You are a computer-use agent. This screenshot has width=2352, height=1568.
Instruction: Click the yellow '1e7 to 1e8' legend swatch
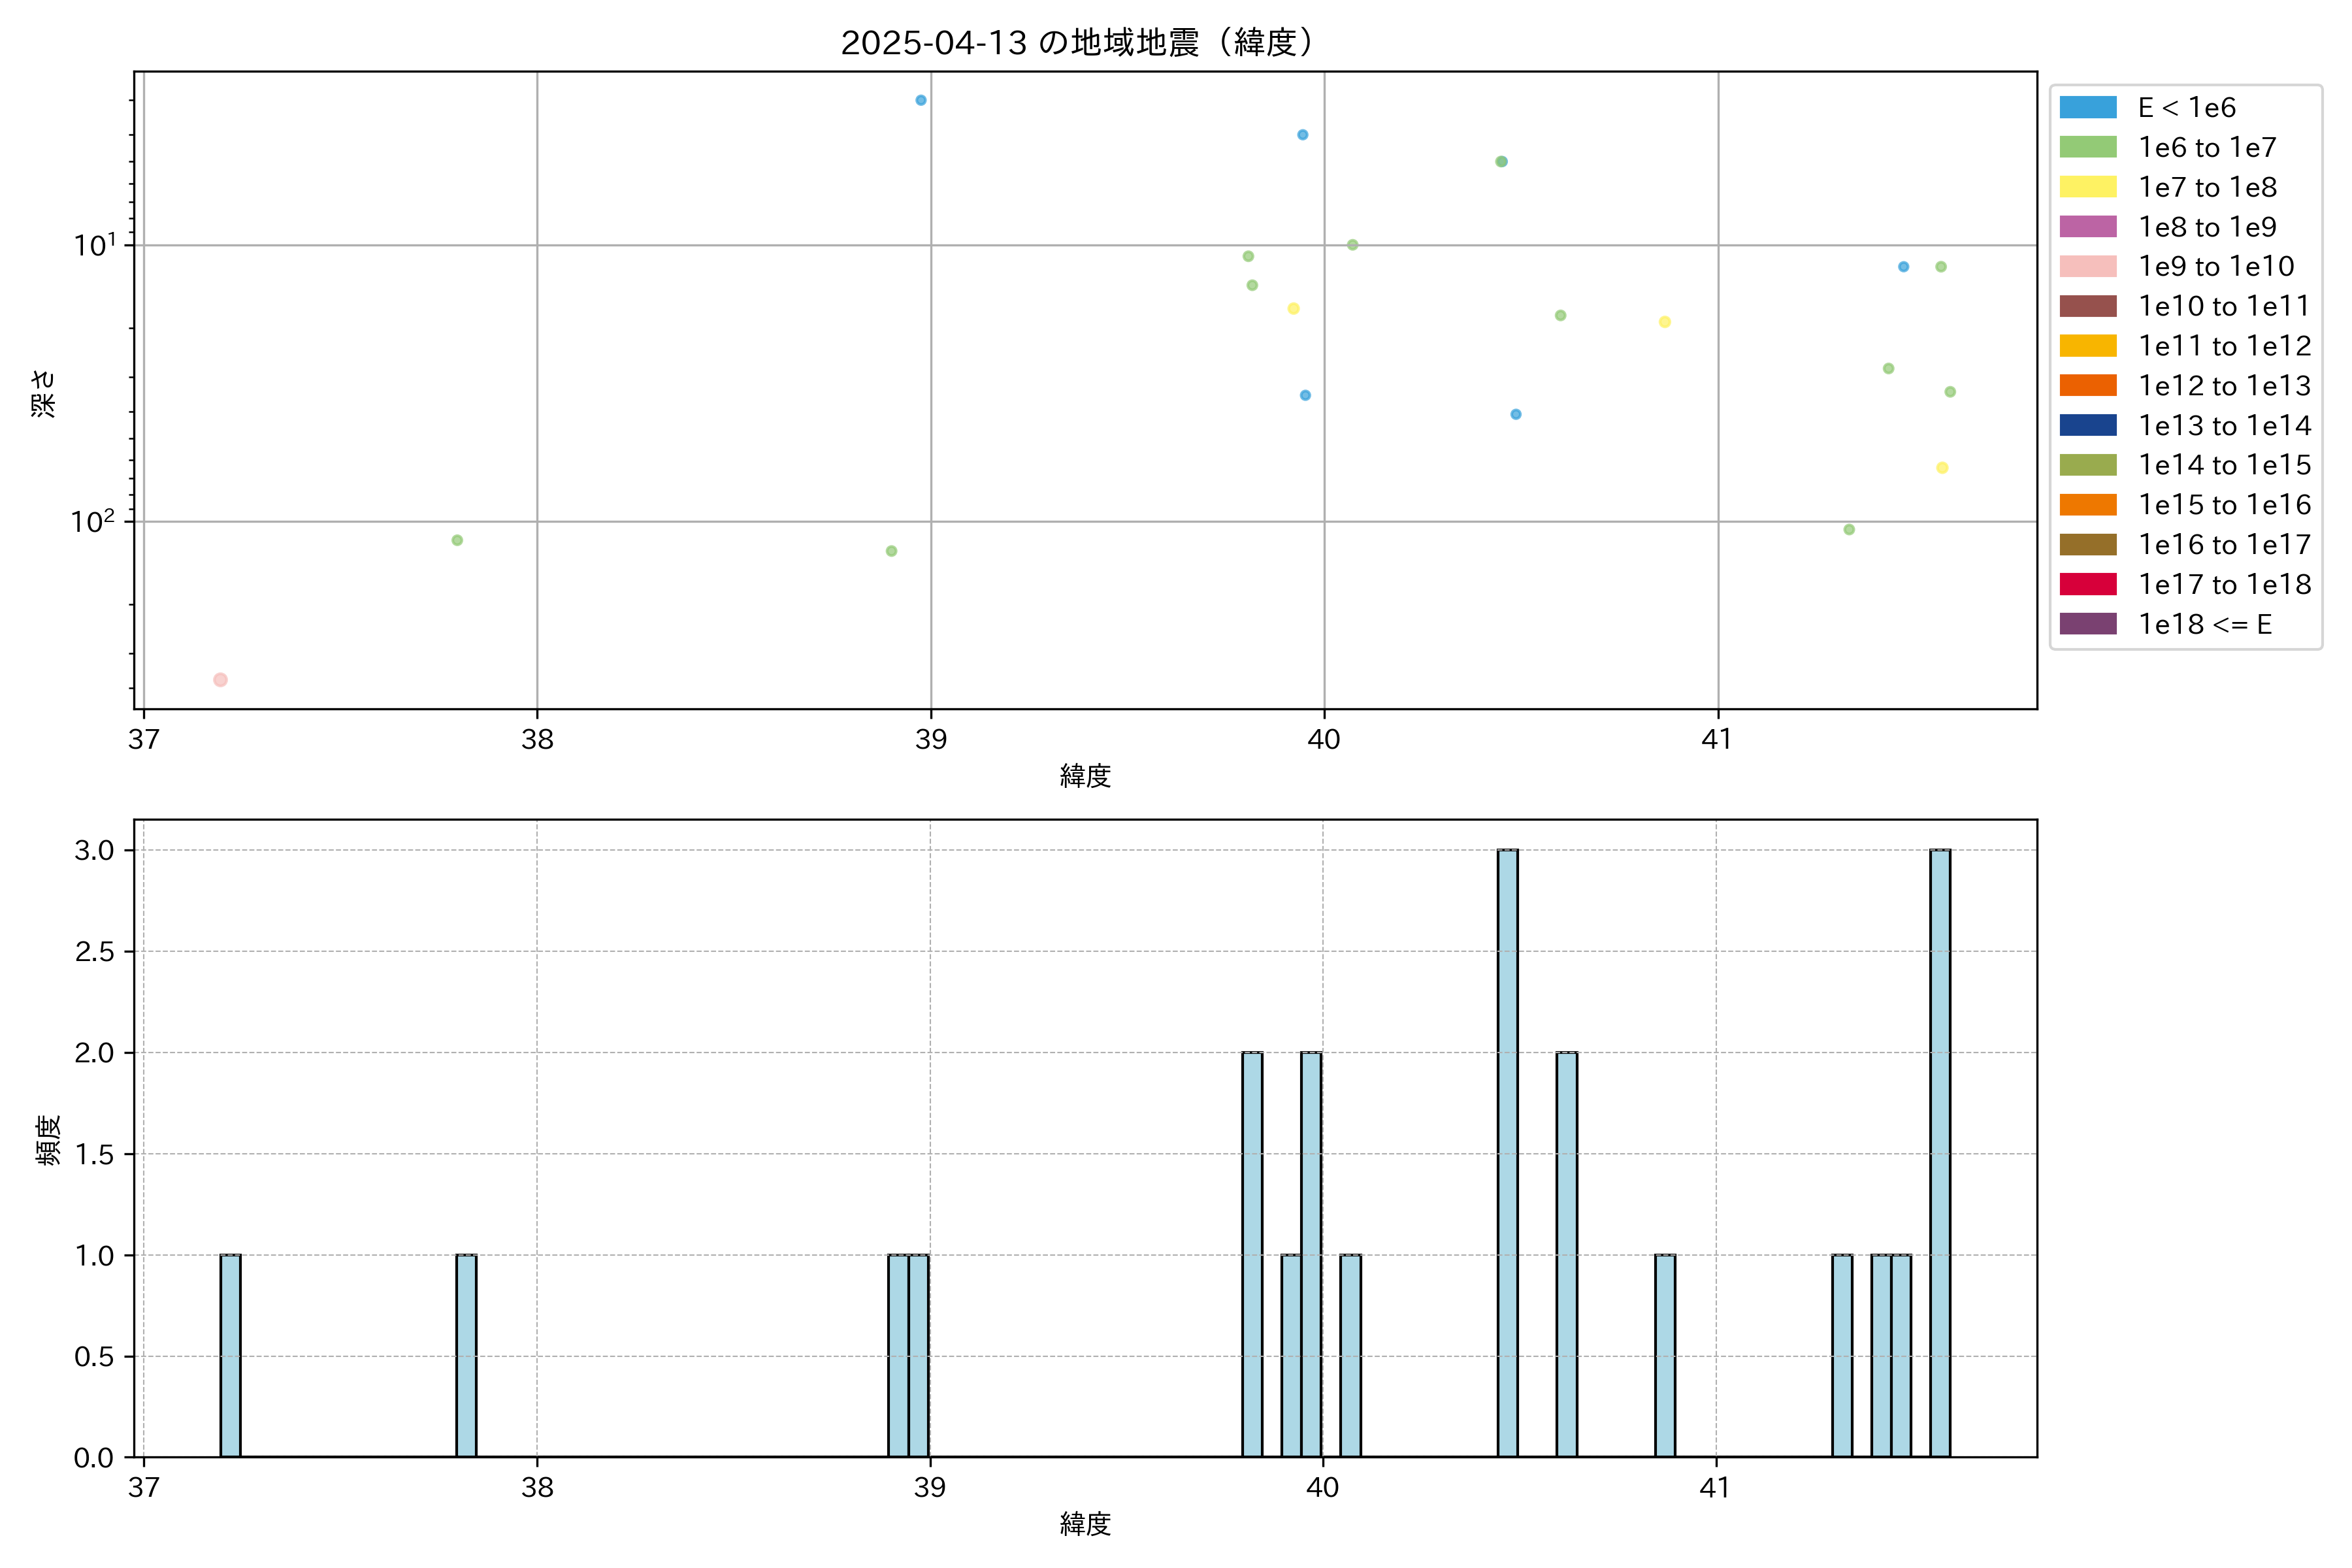[x=2087, y=187]
